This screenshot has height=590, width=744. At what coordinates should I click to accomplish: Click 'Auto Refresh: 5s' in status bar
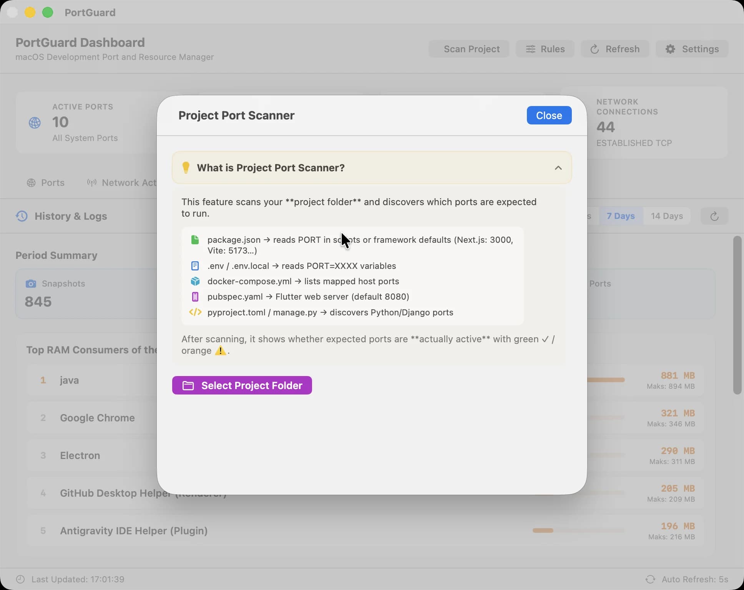tap(695, 579)
